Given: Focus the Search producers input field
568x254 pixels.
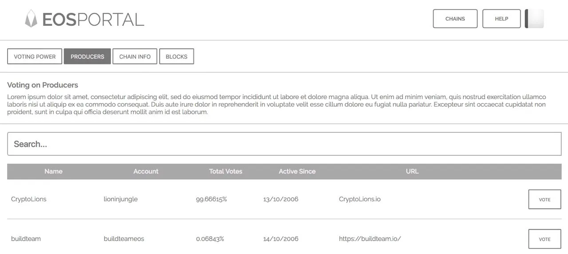Looking at the screenshot, I should pyautogui.click(x=284, y=144).
